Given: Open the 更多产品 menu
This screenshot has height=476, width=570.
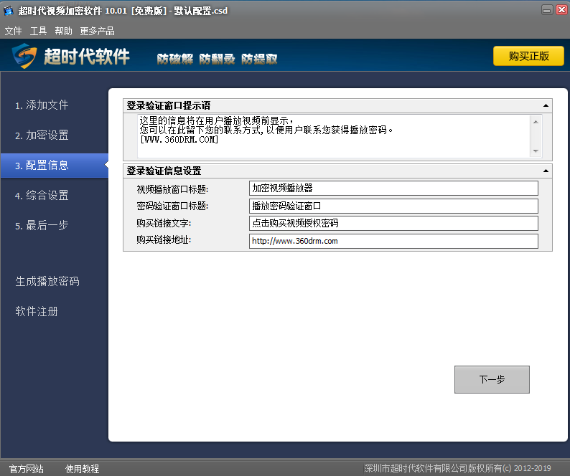Looking at the screenshot, I should [x=97, y=31].
